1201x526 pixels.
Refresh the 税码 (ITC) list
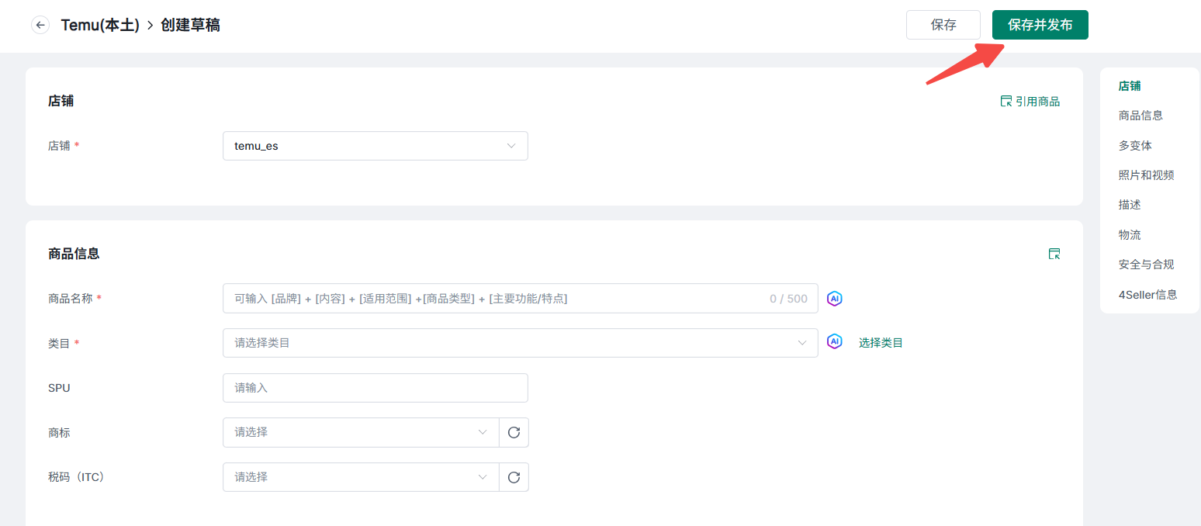point(514,477)
